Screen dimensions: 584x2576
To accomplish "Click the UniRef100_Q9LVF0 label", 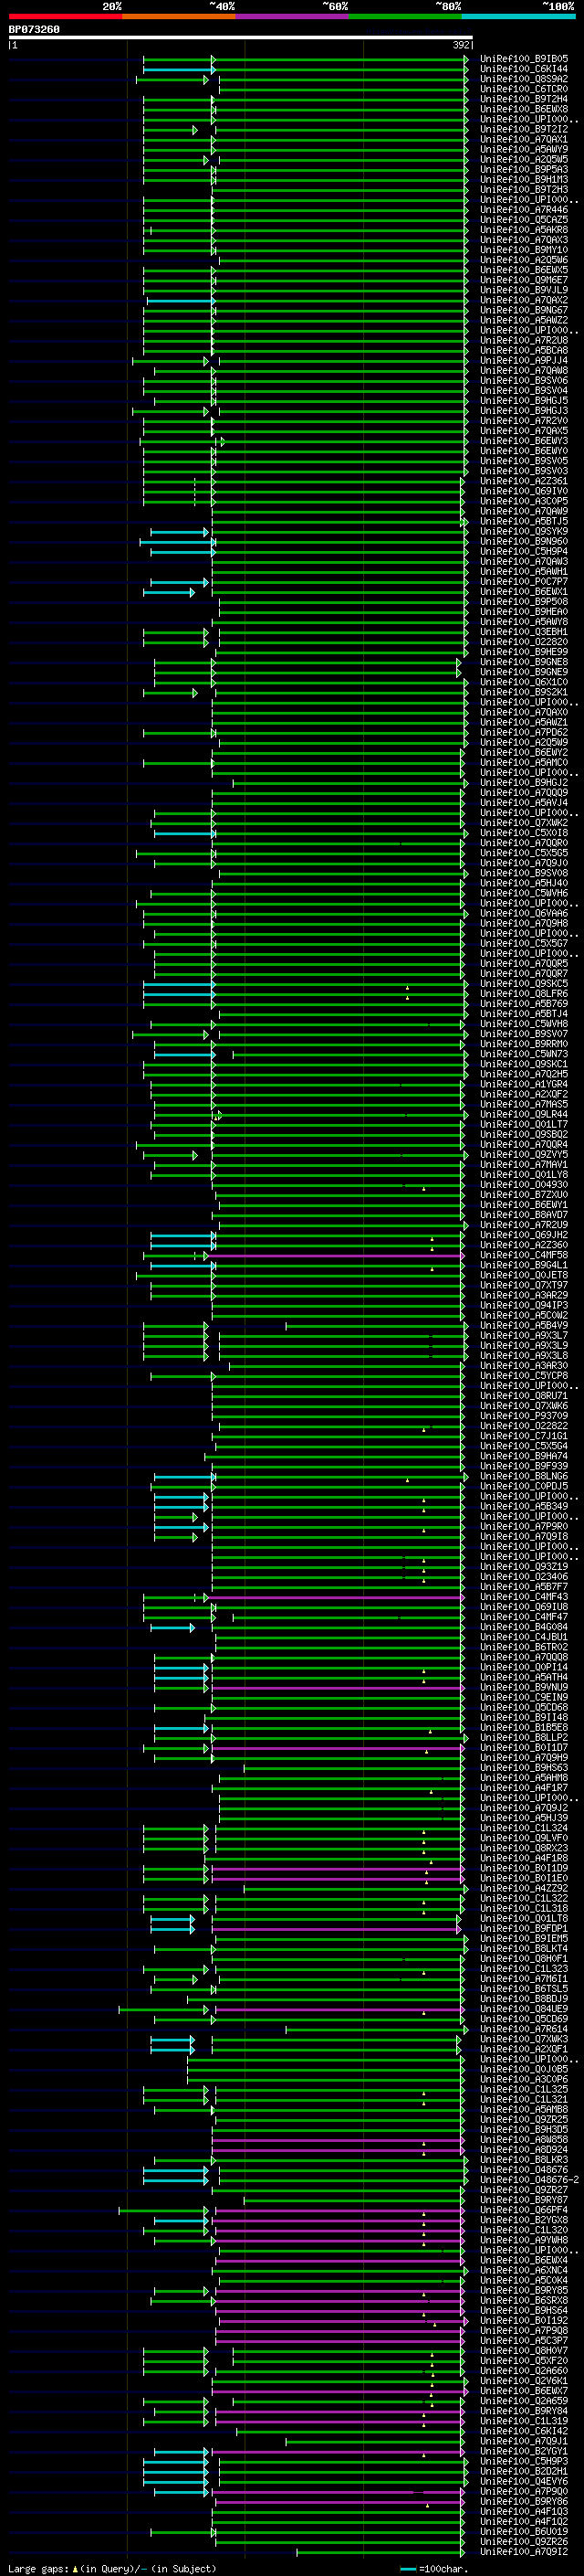I will pos(524,1838).
